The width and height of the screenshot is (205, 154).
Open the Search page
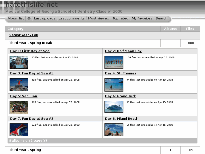pyautogui.click(x=162, y=18)
